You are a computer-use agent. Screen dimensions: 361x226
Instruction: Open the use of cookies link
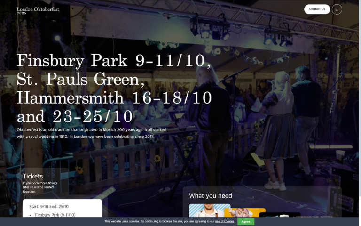coord(225,221)
